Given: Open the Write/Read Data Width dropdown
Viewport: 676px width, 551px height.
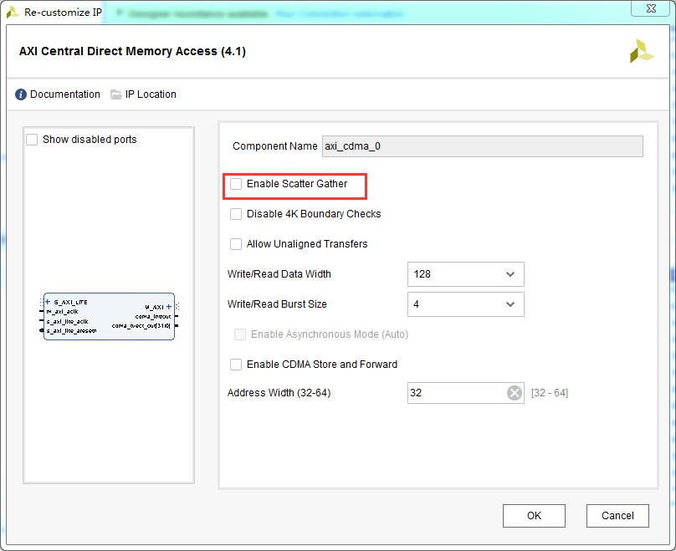Looking at the screenshot, I should coord(466,274).
